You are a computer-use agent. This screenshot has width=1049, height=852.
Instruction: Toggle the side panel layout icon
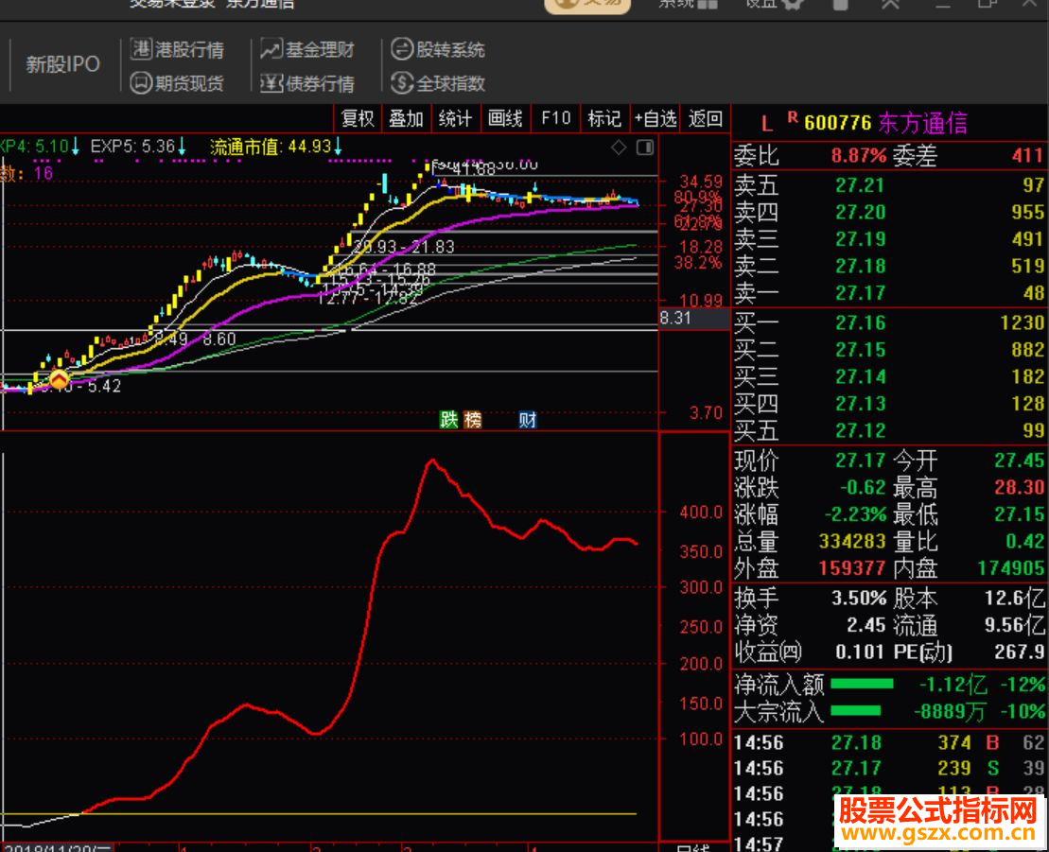tap(645, 148)
